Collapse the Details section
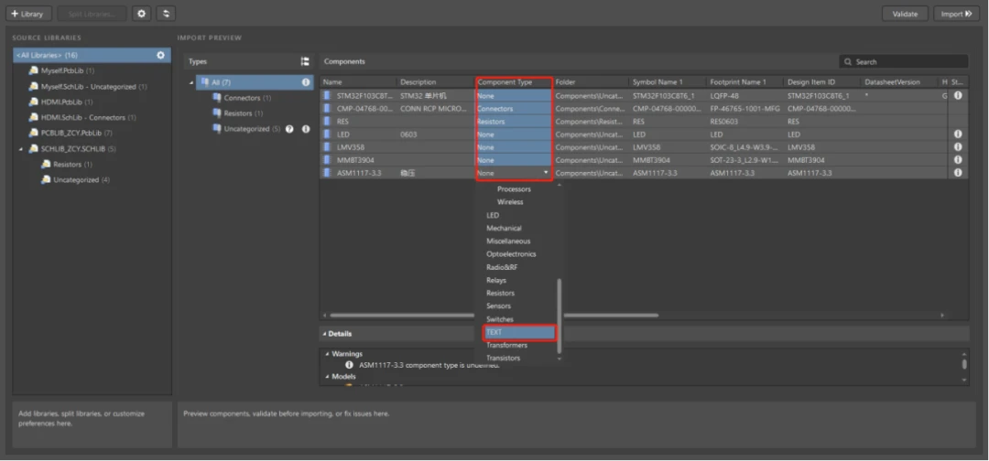Image resolution: width=989 pixels, height=461 pixels. 324,334
